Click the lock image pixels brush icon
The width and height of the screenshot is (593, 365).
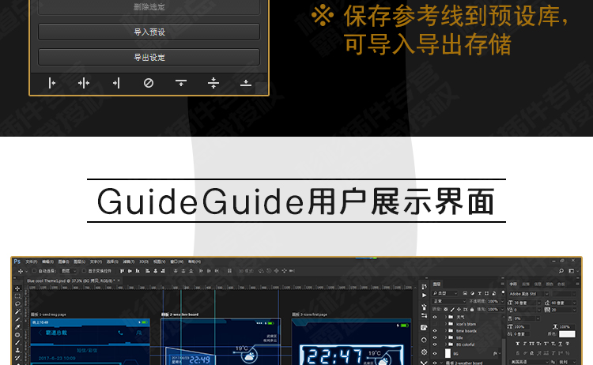click(x=452, y=310)
